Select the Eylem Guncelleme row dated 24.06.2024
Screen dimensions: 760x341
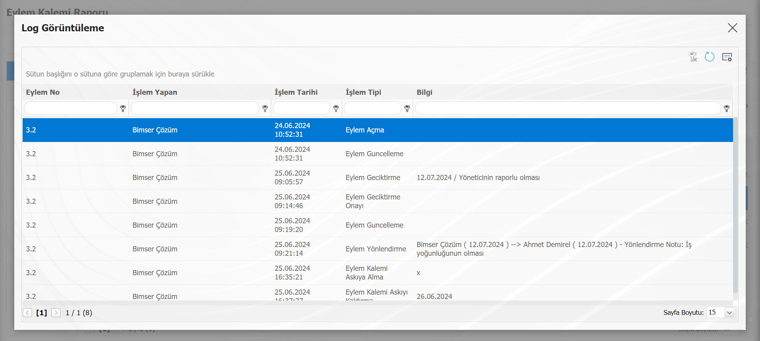(x=377, y=154)
